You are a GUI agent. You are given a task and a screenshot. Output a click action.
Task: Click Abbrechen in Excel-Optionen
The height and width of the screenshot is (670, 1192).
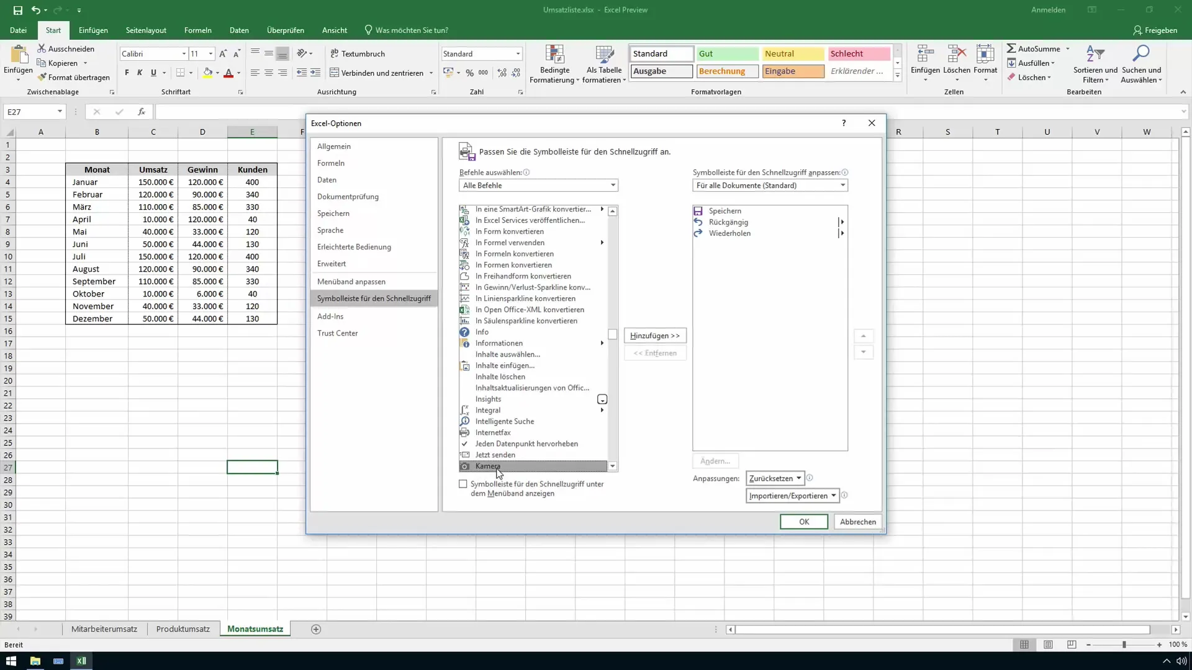(x=858, y=522)
